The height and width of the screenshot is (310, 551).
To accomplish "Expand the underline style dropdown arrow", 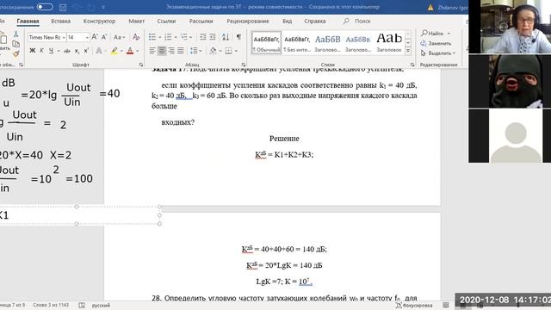I will click(x=59, y=52).
